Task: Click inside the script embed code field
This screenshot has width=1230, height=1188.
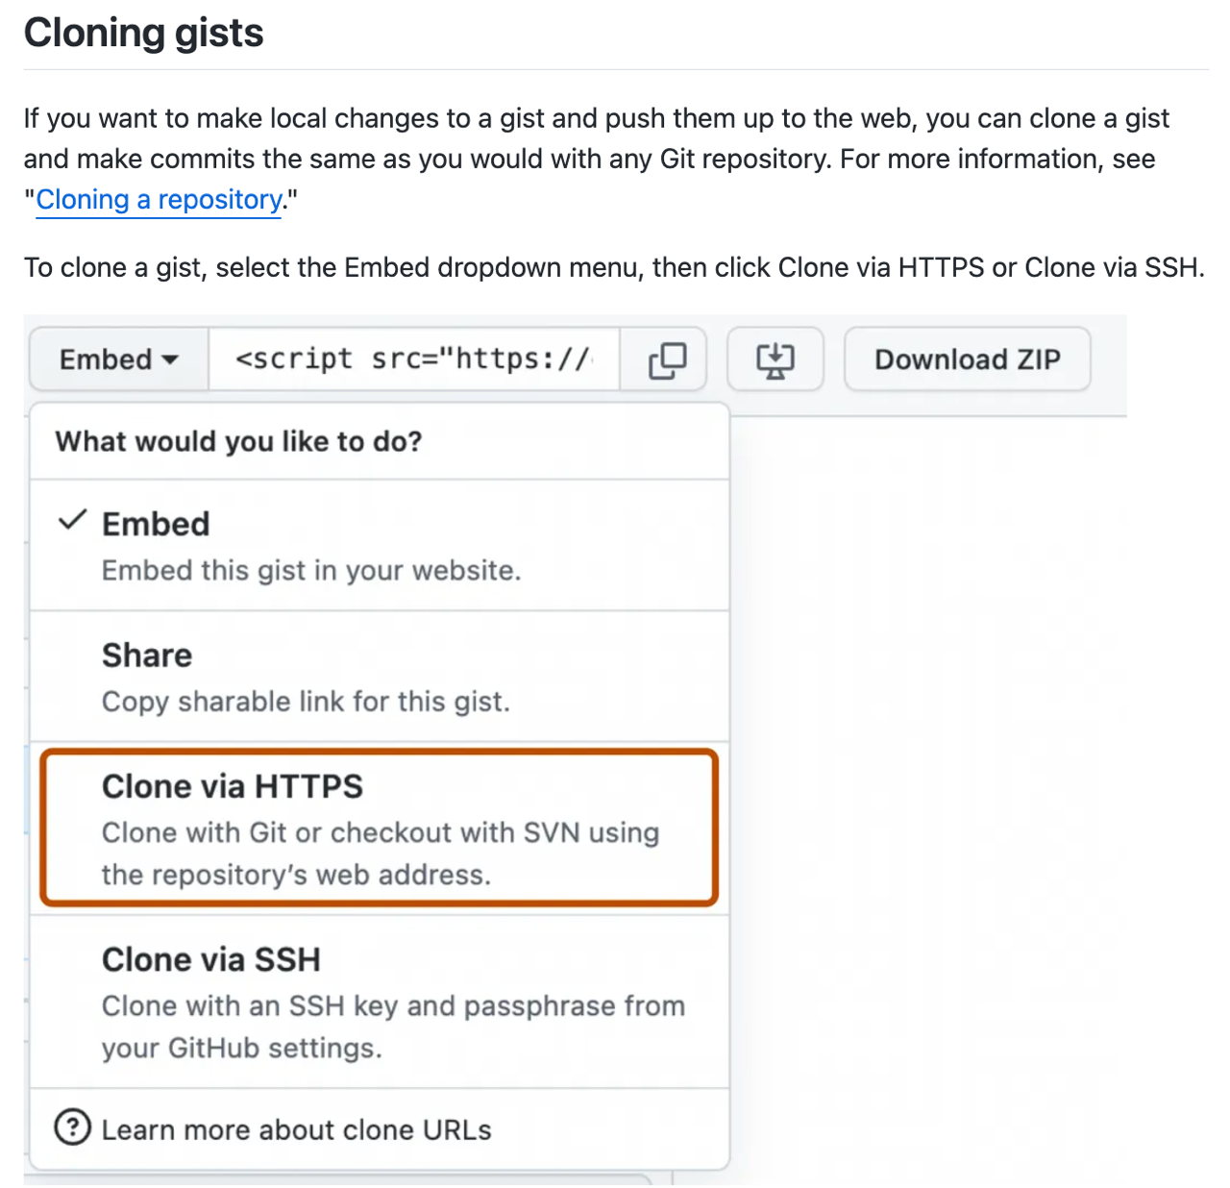Action: [x=413, y=359]
